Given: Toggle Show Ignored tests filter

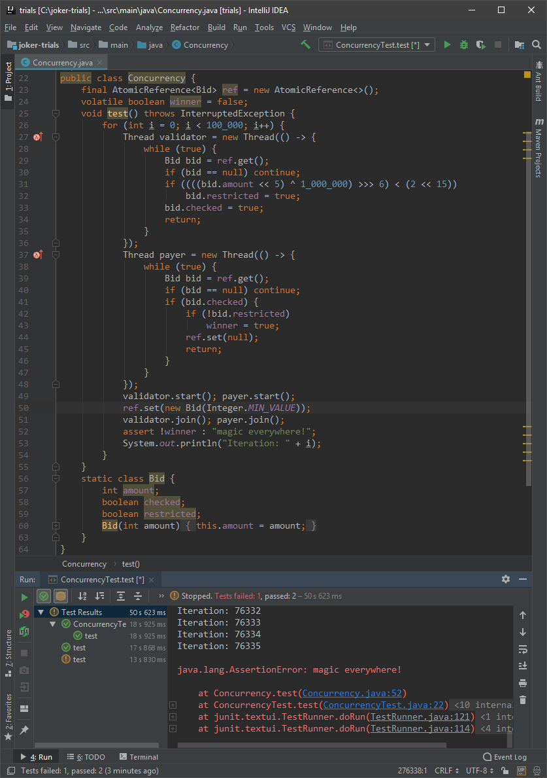Looking at the screenshot, I should tap(60, 596).
